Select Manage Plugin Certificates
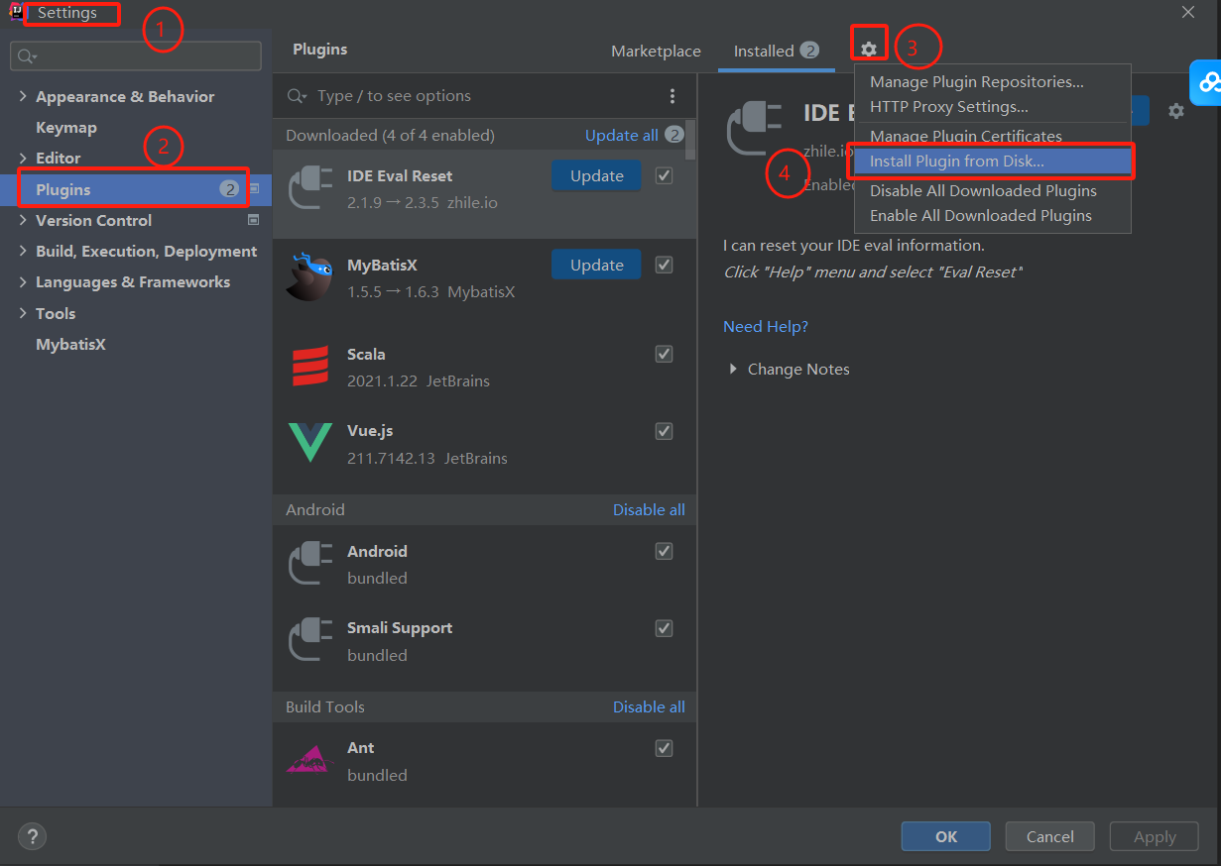 click(x=993, y=137)
